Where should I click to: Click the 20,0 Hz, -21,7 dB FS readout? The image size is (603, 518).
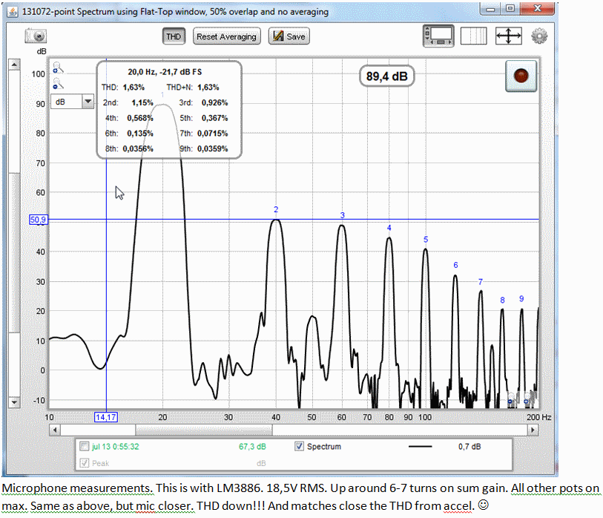pyautogui.click(x=165, y=72)
